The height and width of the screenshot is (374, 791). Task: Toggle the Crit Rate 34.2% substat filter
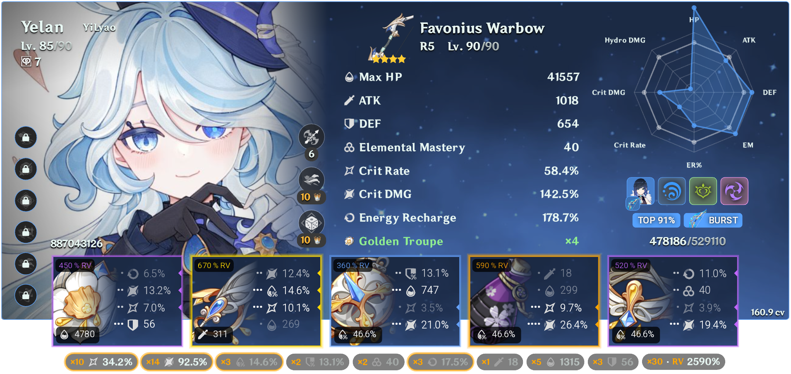point(101,362)
